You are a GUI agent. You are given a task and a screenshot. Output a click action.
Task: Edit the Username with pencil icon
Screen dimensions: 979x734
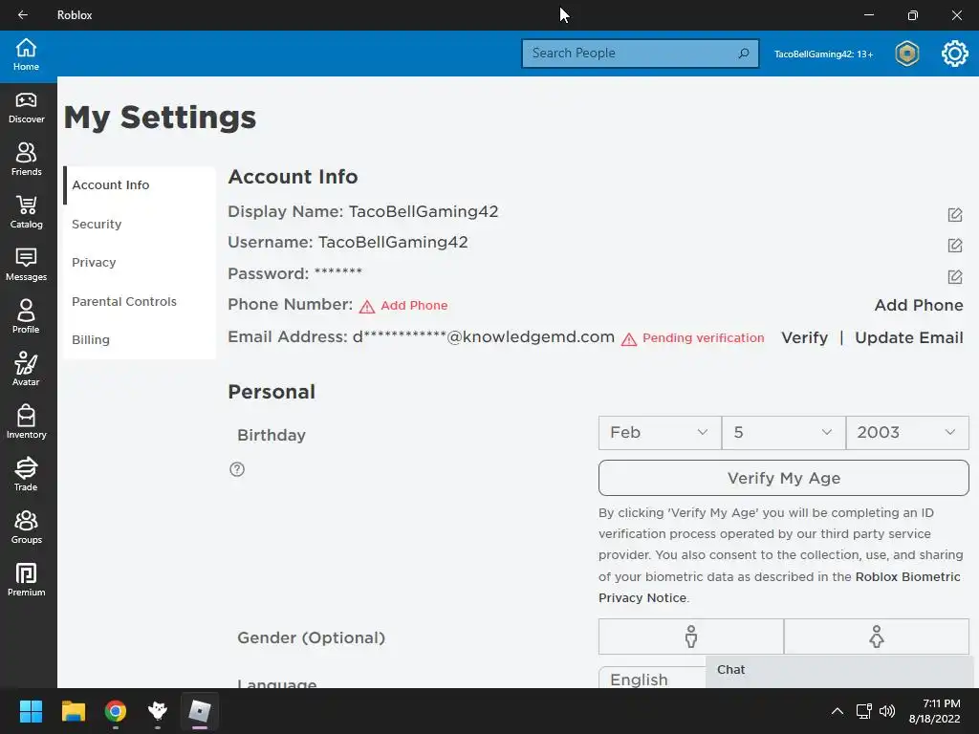[955, 246]
